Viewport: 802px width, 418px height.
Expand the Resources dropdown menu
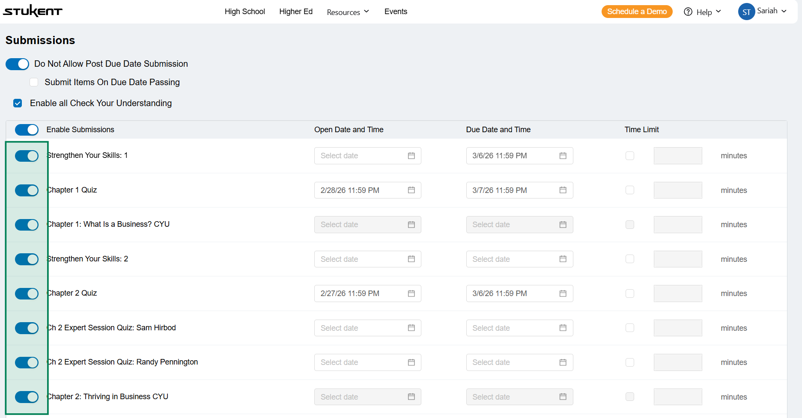pyautogui.click(x=348, y=12)
